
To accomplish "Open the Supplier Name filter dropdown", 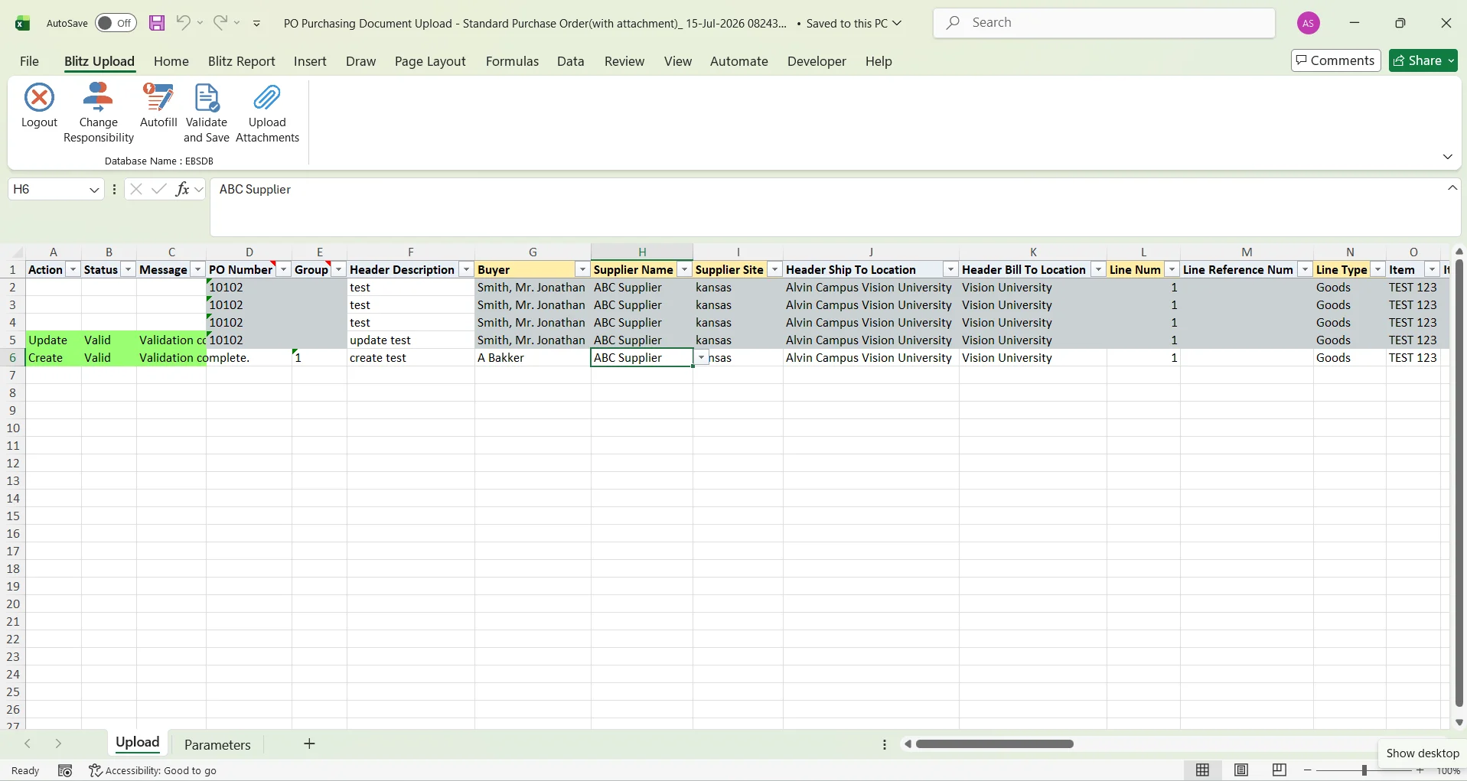I will [x=684, y=269].
